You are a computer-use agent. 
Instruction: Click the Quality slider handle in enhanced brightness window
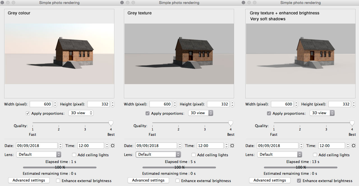tap(352, 123)
